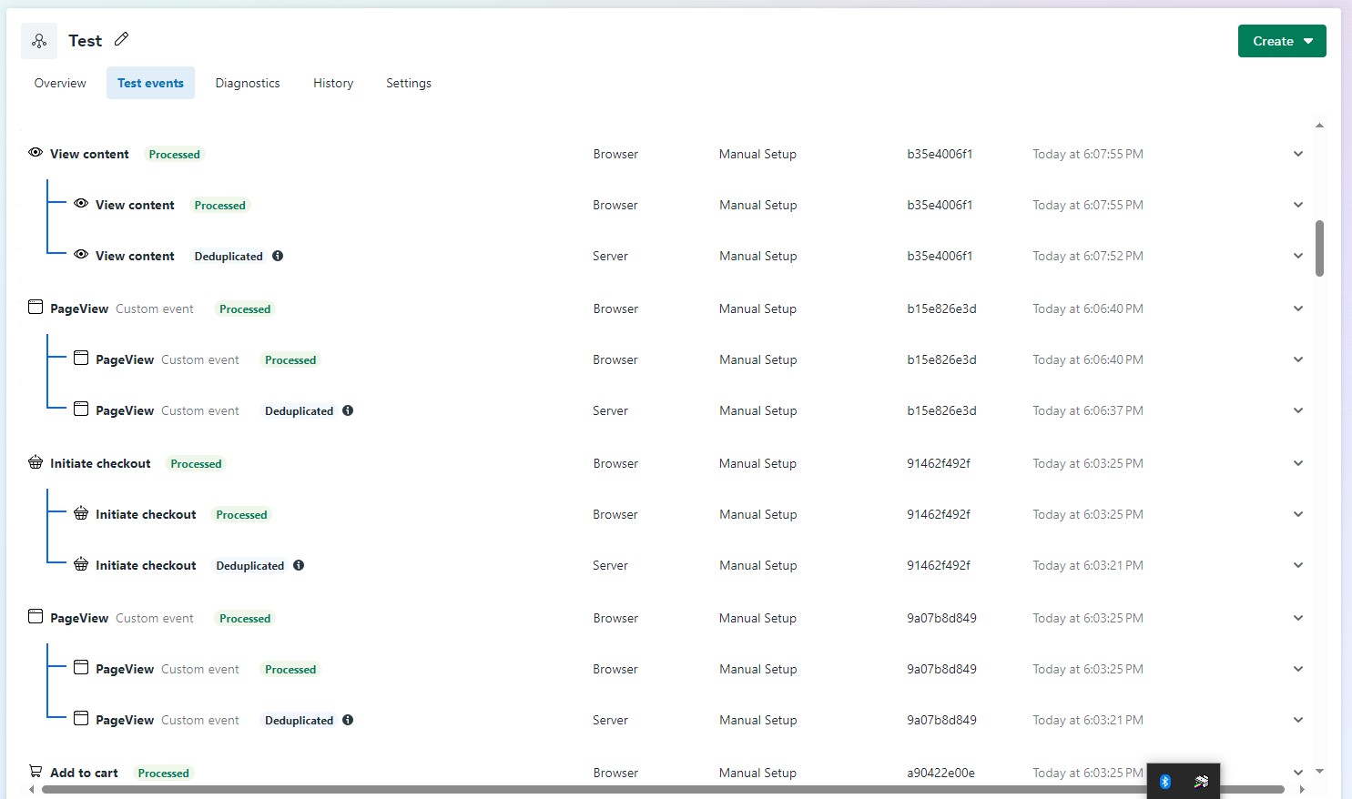This screenshot has width=1352, height=799.
Task: Expand the top View content event row chevron
Action: [x=1298, y=154]
